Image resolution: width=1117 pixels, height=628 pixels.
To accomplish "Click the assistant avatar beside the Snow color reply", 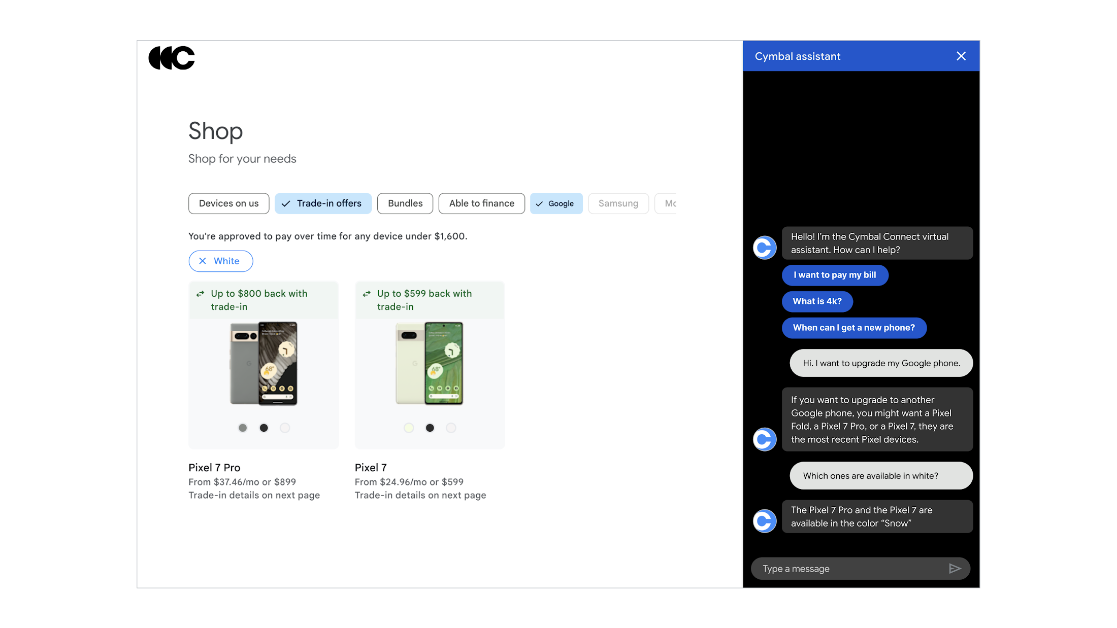I will click(x=764, y=521).
